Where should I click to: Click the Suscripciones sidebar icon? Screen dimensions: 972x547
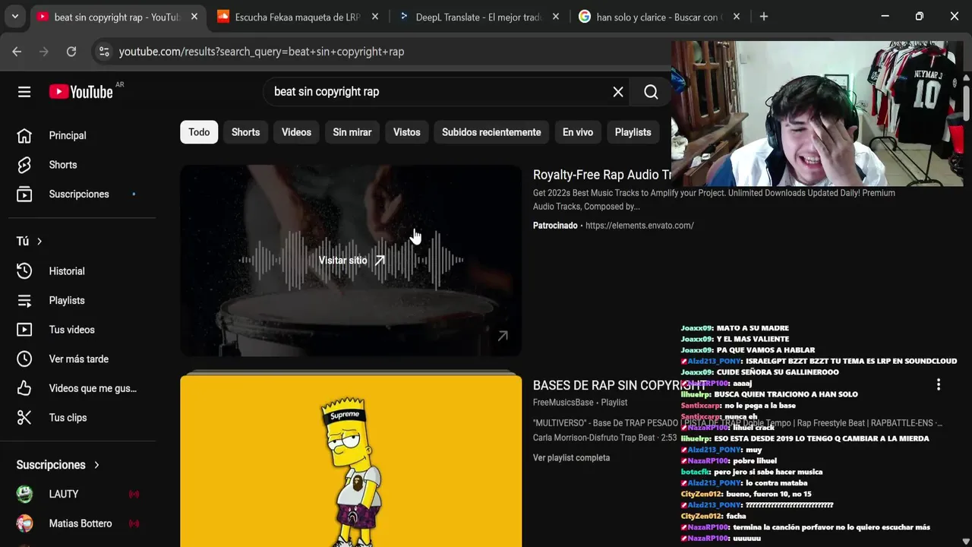pyautogui.click(x=24, y=194)
